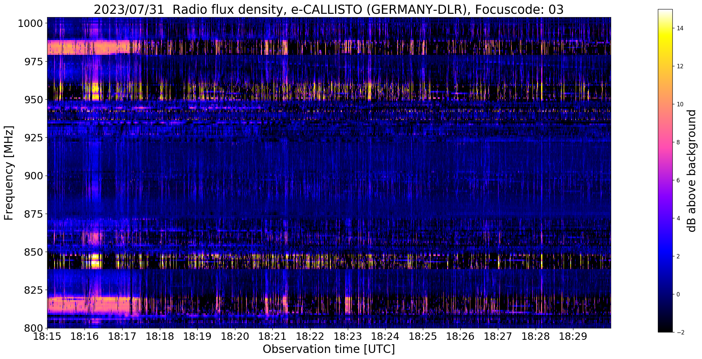This screenshot has height=359, width=702.
Task: Click the colorbar tick label 2
Action: [678, 256]
